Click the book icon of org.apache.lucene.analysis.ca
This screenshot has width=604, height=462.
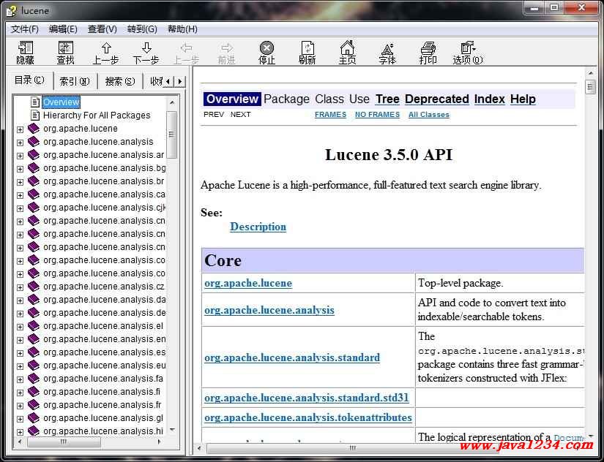(x=34, y=194)
